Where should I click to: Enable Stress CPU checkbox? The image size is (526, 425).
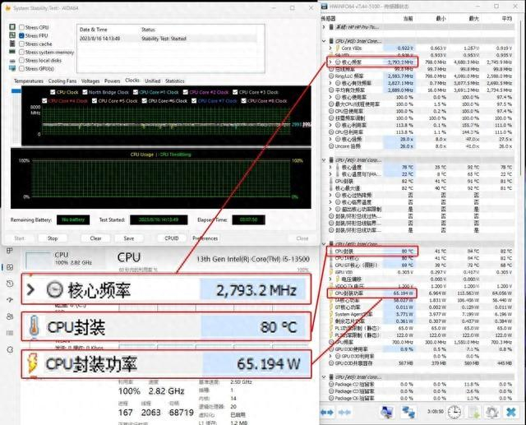21,27
